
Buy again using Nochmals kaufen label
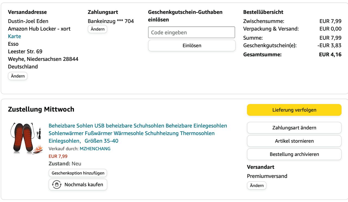point(84,185)
